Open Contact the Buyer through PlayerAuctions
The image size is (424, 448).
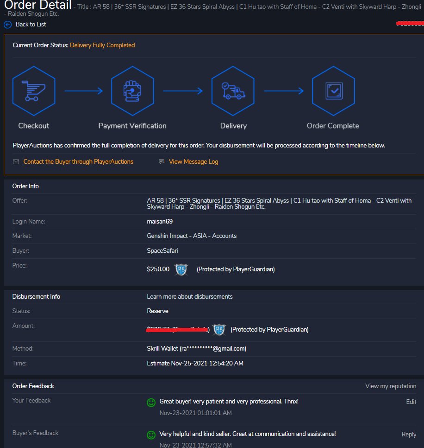78,162
